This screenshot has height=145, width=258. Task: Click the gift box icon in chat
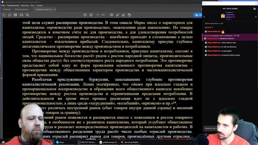223,16
